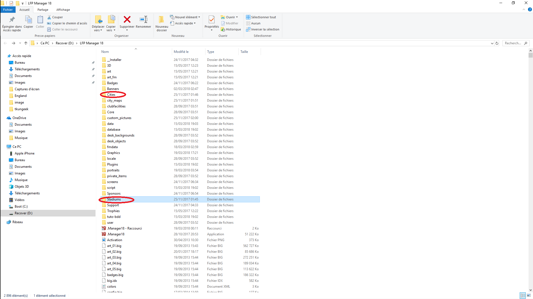
Task: Click Recover (D:) in the address bar
Action: tap(65, 43)
